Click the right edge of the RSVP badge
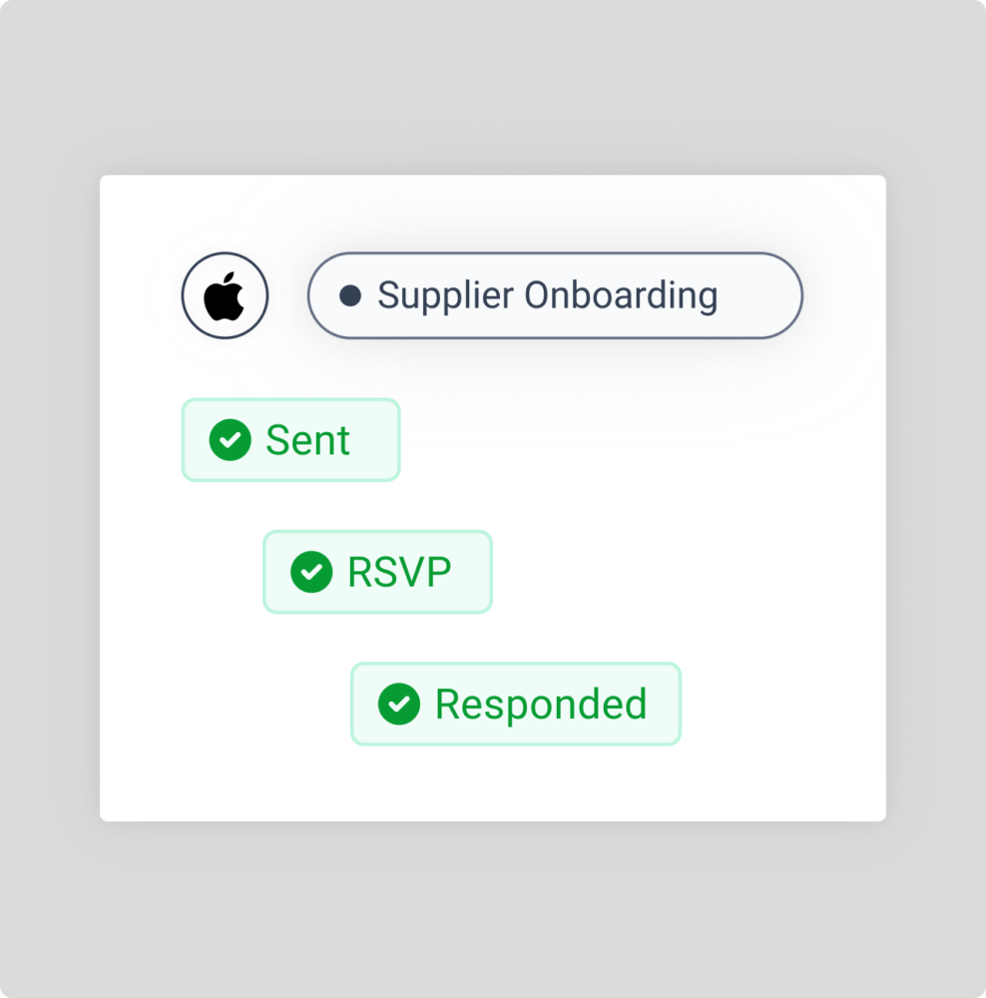The width and height of the screenshot is (986, 998). (488, 572)
